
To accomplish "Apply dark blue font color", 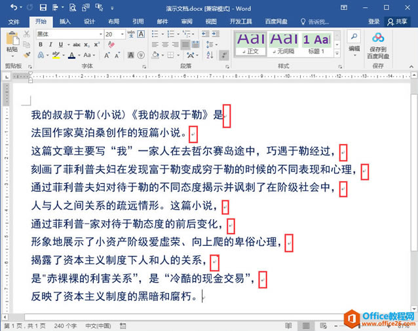I will (x=71, y=55).
